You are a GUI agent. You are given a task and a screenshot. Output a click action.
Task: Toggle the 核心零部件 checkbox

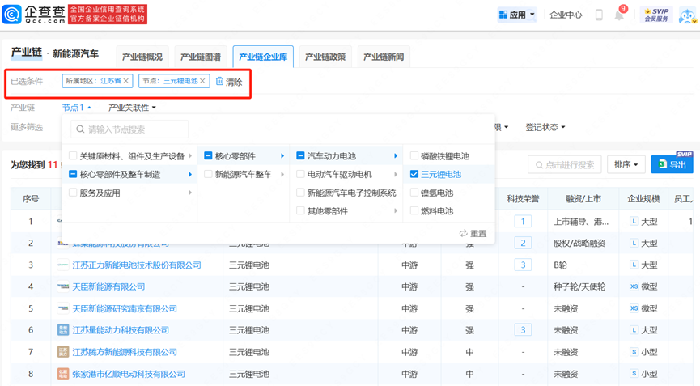pyautogui.click(x=208, y=155)
